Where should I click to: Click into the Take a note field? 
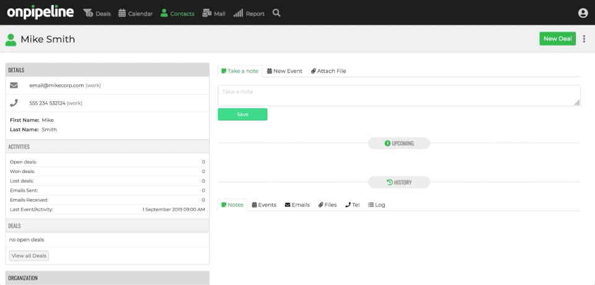pyautogui.click(x=399, y=95)
